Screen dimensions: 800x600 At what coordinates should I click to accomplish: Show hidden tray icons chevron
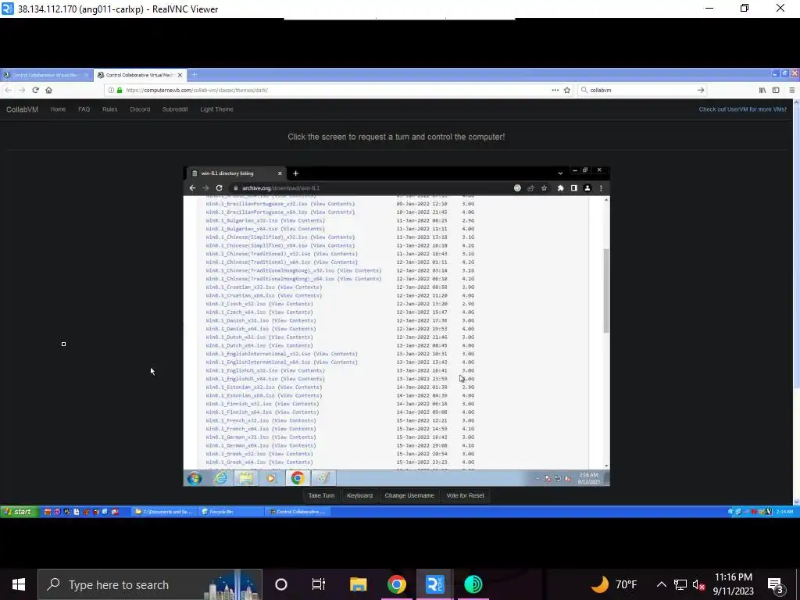tap(661, 584)
